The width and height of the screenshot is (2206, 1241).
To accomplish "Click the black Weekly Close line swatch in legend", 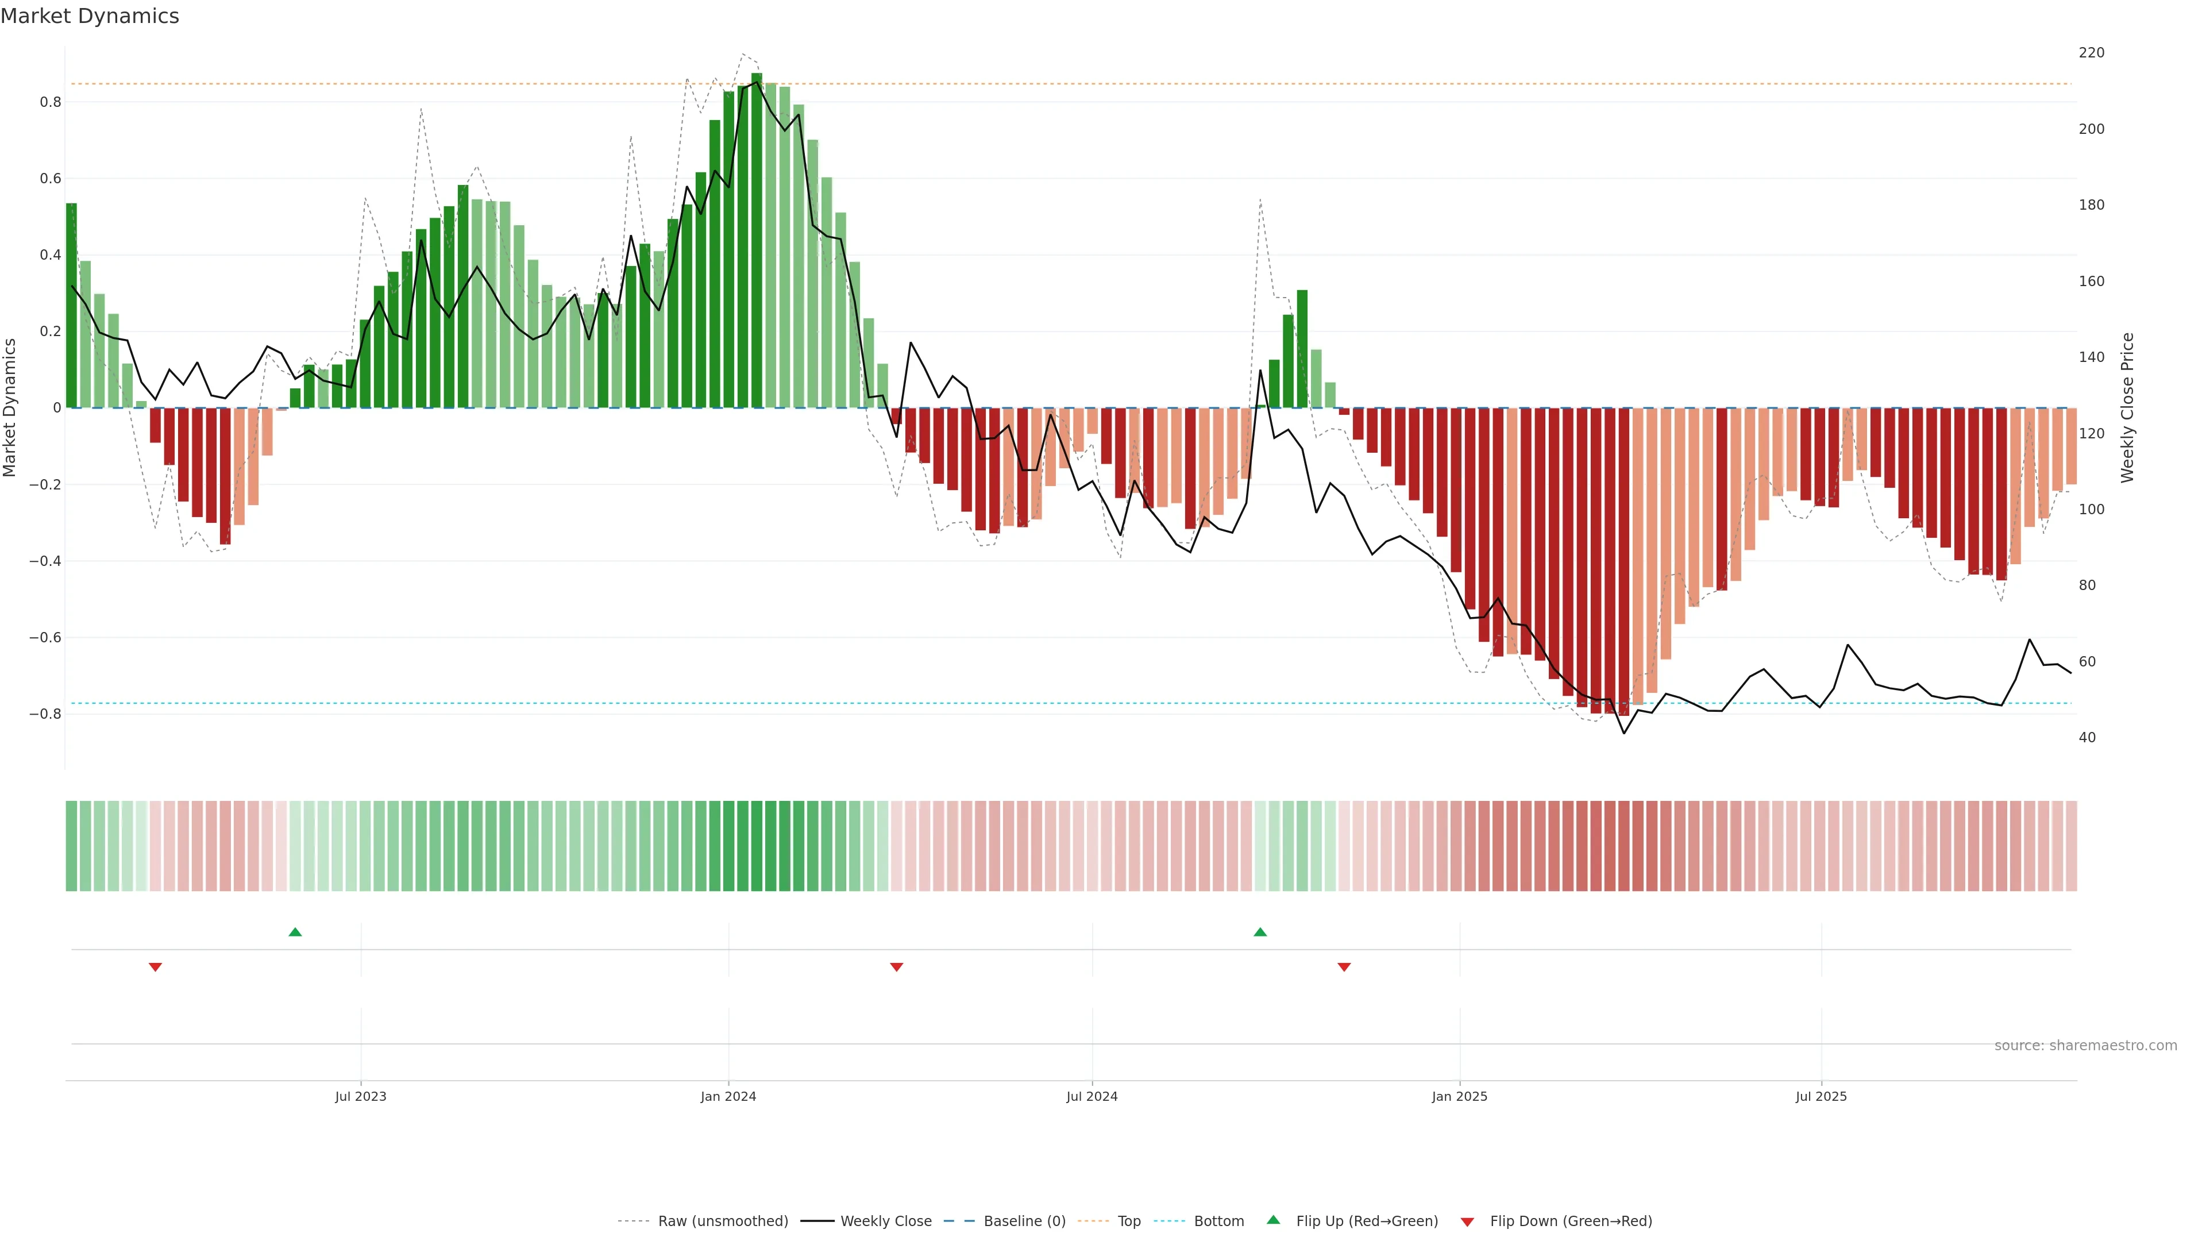I will (817, 1221).
